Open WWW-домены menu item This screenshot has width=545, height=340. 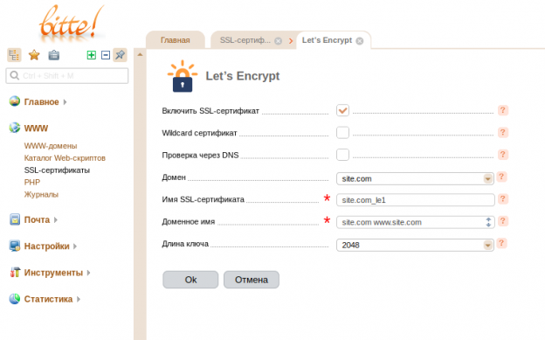51,146
